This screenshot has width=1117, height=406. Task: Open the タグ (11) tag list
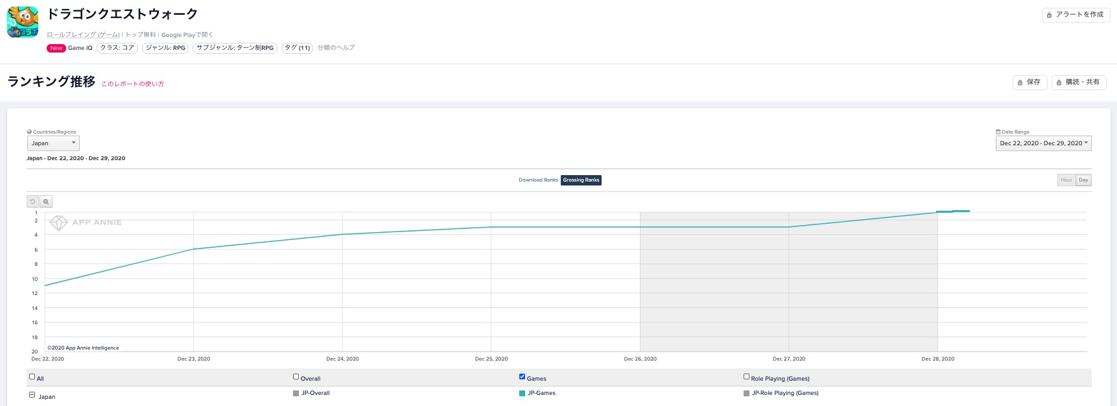tap(298, 48)
